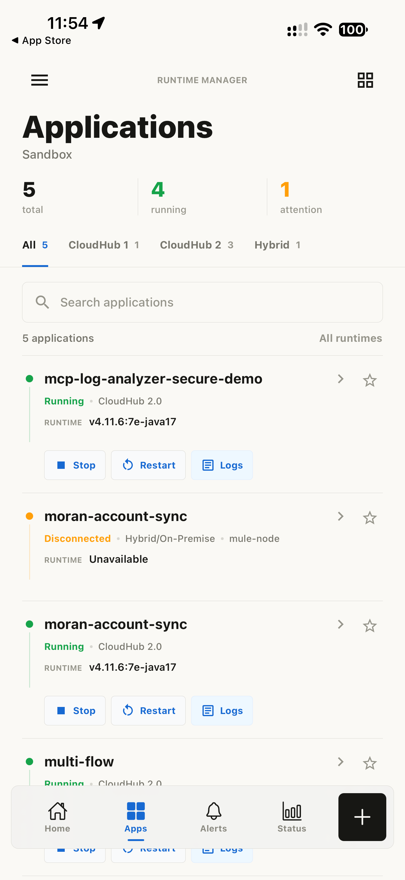
Task: Switch to CloudHub 1 tab
Action: tap(104, 245)
